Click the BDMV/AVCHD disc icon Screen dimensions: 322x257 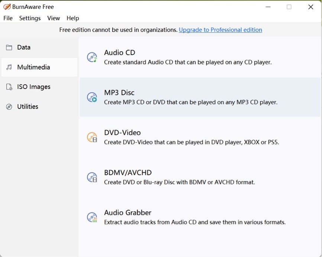tap(92, 177)
